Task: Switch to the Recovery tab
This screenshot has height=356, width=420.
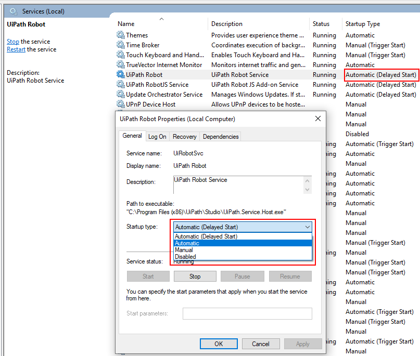Action: pos(185,137)
